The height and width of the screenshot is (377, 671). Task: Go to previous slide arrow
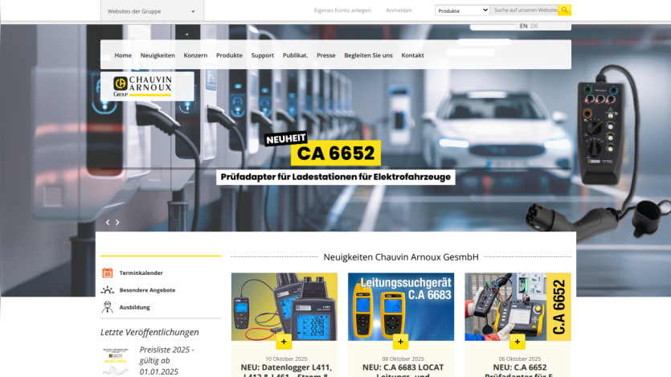point(108,223)
